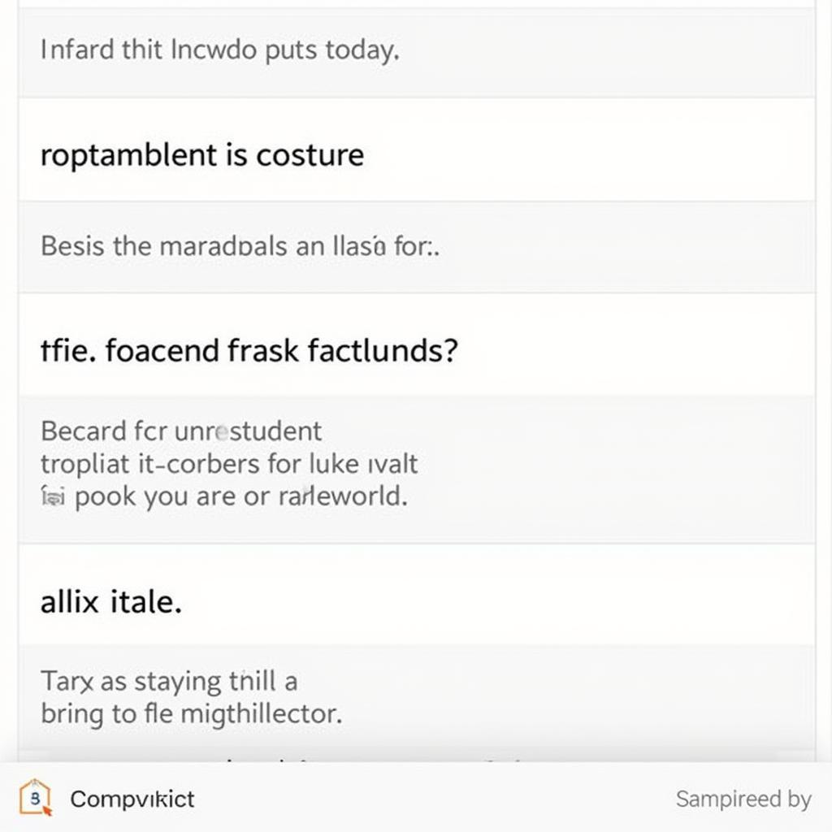This screenshot has width=832, height=832.
Task: Click the word 'migthillector.' in last paragraph
Action: (x=262, y=714)
